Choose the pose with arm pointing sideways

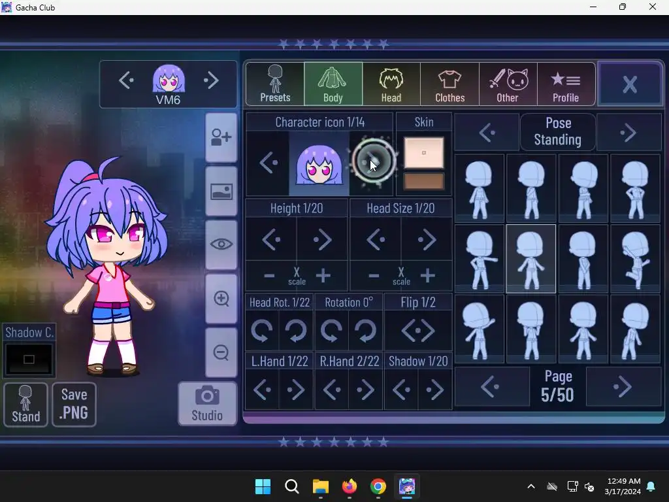tap(479, 259)
